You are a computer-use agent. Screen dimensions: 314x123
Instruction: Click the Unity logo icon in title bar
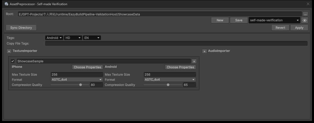point(6,4)
